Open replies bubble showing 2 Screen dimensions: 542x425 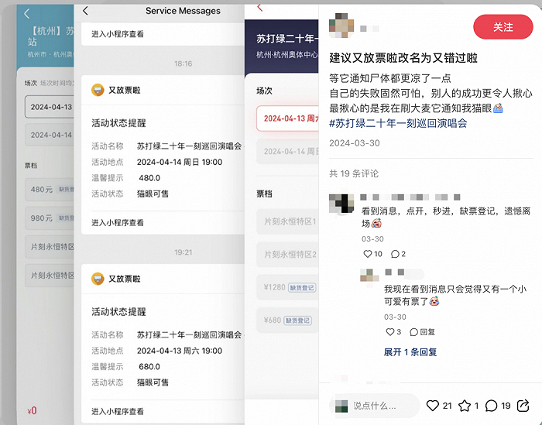pos(395,255)
